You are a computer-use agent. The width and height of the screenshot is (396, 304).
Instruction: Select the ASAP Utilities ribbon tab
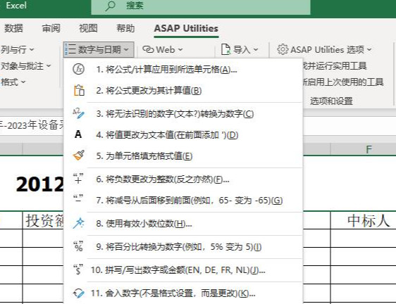[186, 28]
